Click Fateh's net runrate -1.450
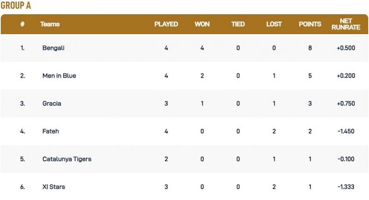The image size is (369, 200). click(x=345, y=131)
